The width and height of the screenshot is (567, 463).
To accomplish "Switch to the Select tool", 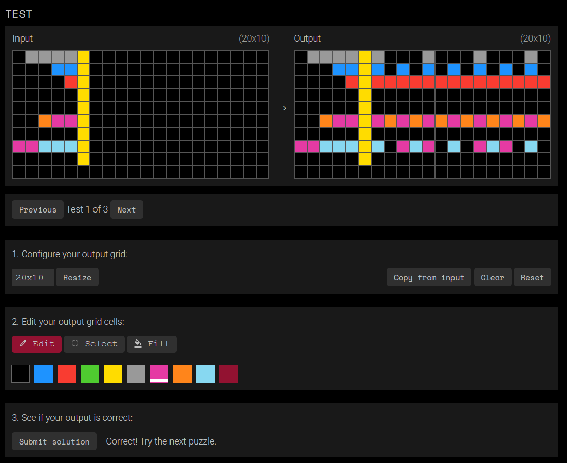I will click(x=94, y=344).
